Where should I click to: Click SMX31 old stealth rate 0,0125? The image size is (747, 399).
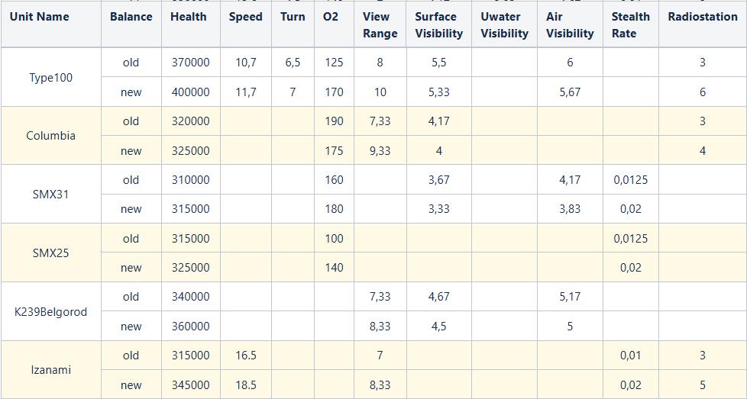coord(631,180)
